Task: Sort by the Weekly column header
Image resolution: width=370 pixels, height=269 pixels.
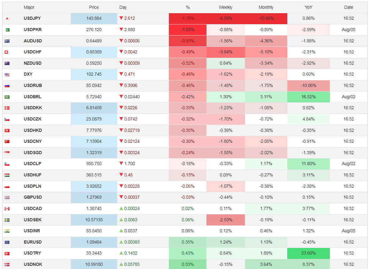Action: (225, 8)
